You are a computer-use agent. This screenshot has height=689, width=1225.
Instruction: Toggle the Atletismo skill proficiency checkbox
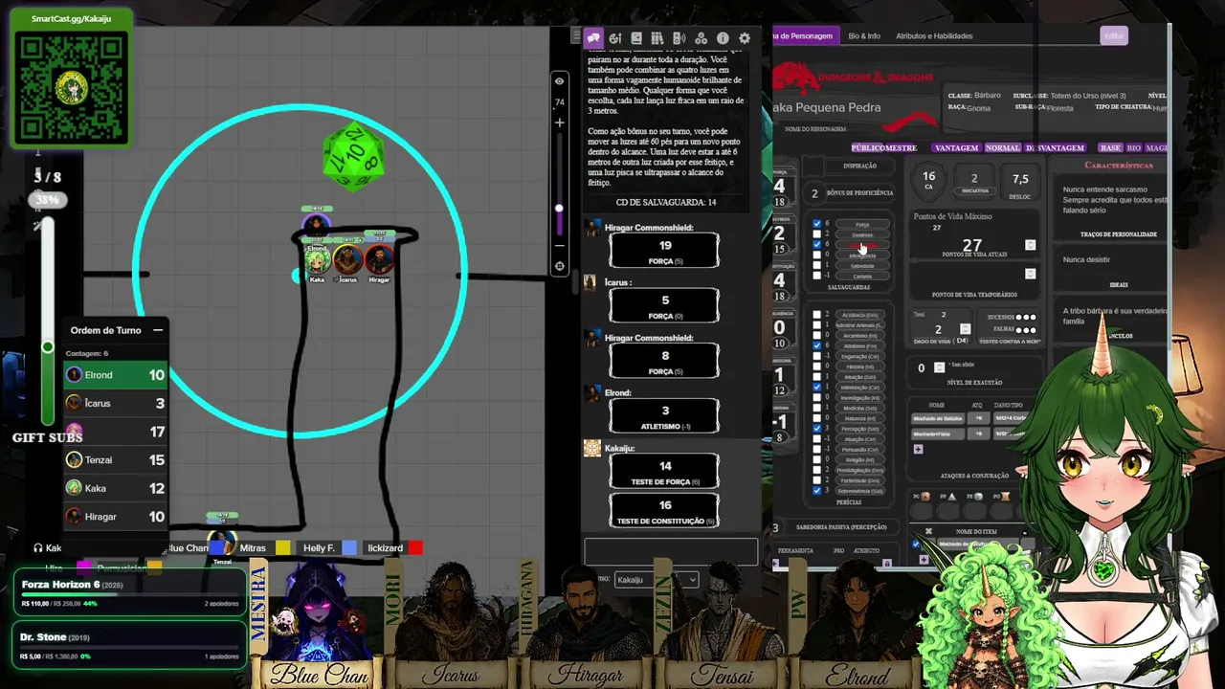click(x=816, y=345)
